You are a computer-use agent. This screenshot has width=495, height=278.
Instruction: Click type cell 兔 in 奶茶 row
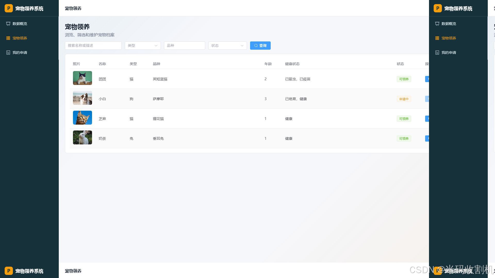(131, 138)
